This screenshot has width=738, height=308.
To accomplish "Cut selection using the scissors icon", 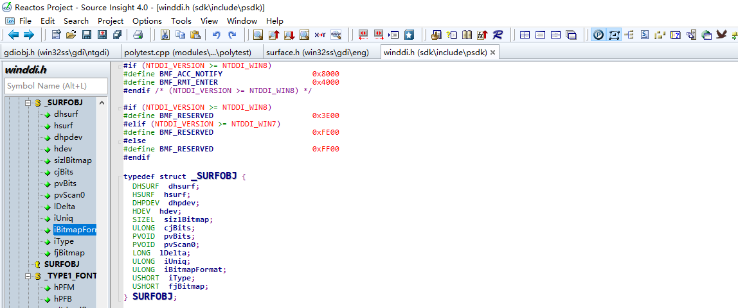I will coord(165,35).
